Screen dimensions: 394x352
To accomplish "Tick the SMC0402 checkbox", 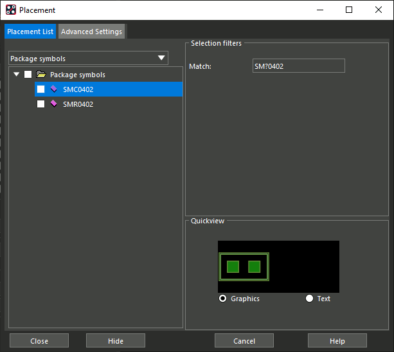I will (x=40, y=89).
